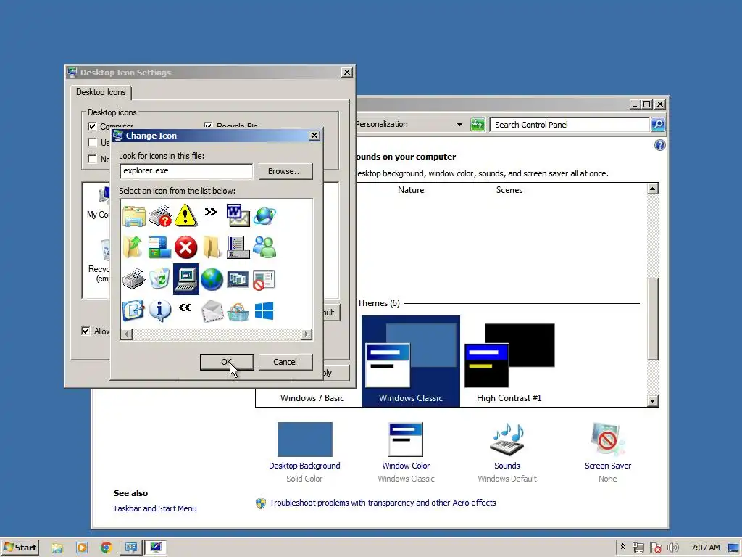Click the Browse... button
The image size is (742, 557).
(285, 171)
